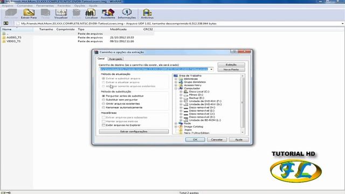Screen dimensions: 345x194
Task: Open the Ferramentas menu
Action: click(x=45, y=6)
